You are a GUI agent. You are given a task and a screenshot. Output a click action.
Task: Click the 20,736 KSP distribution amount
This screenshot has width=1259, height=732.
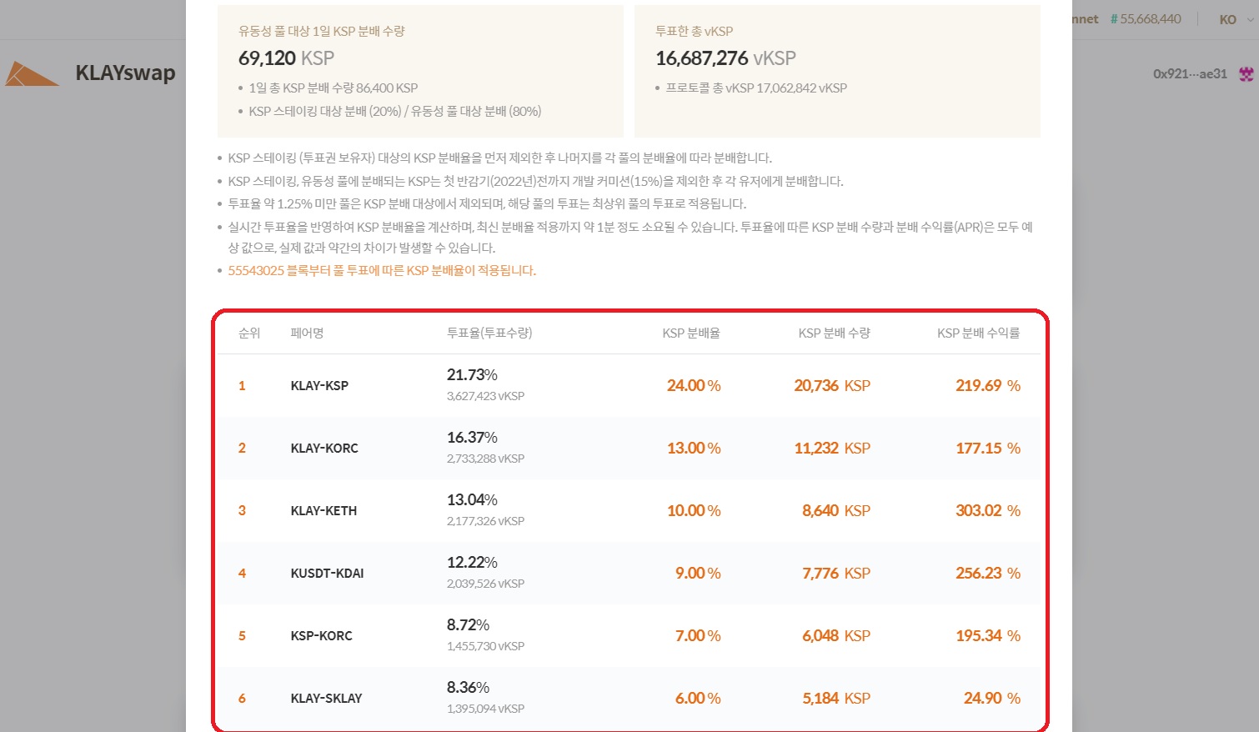[832, 386]
